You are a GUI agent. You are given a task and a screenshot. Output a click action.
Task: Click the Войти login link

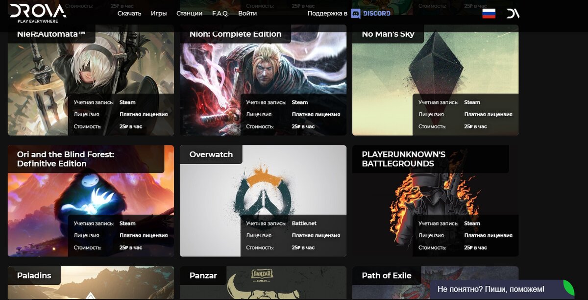click(247, 13)
